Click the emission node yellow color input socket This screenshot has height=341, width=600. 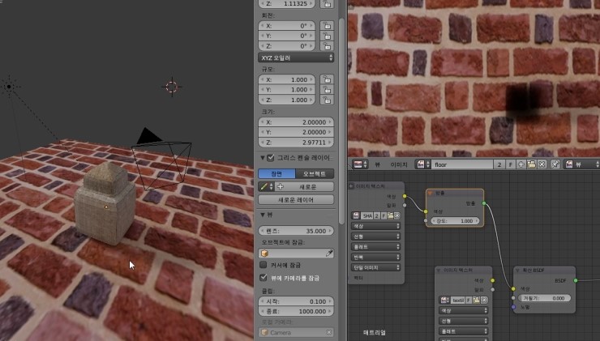pos(426,211)
